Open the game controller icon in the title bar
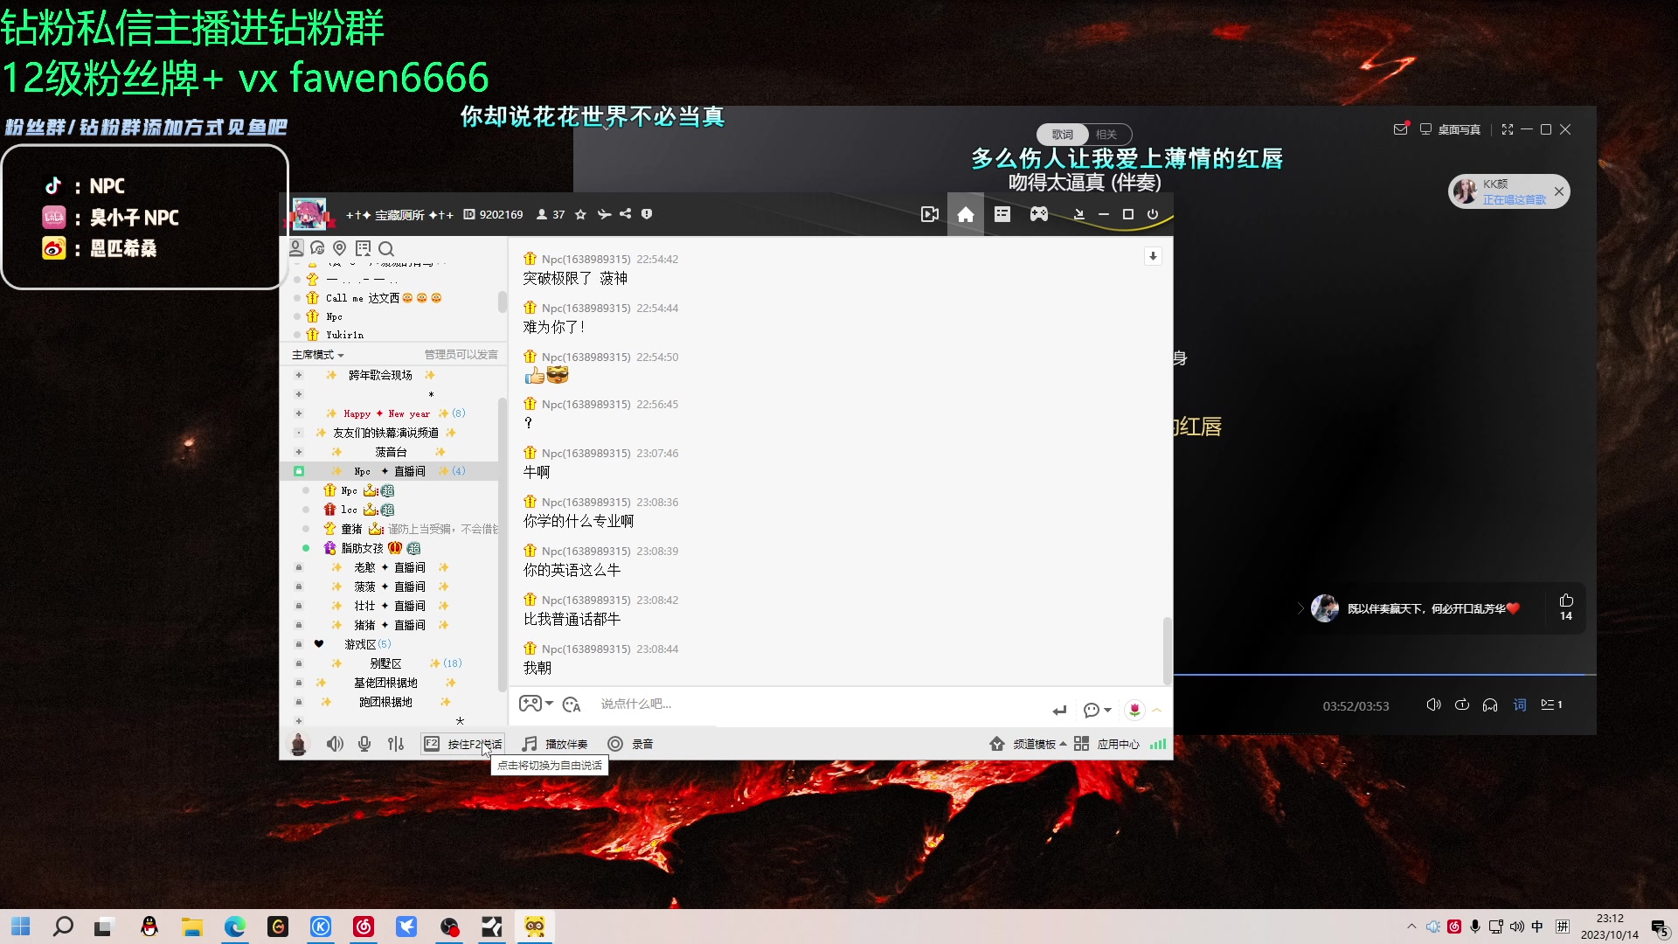The width and height of the screenshot is (1678, 944). tap(1039, 214)
